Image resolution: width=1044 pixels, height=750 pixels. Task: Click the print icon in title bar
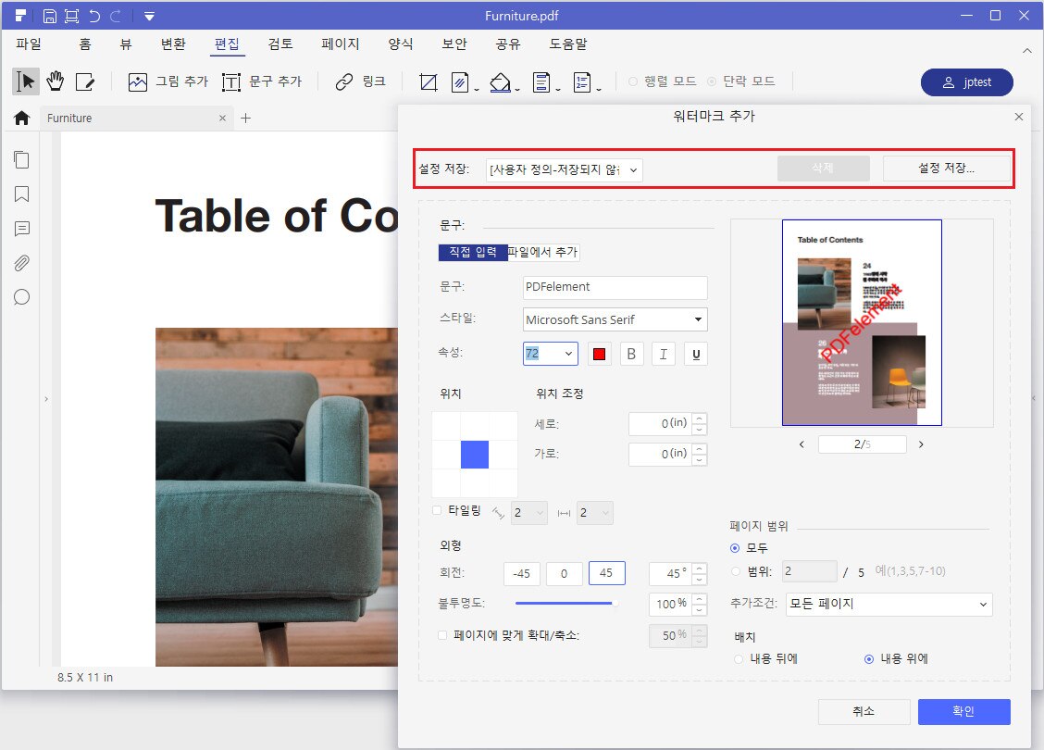point(71,16)
